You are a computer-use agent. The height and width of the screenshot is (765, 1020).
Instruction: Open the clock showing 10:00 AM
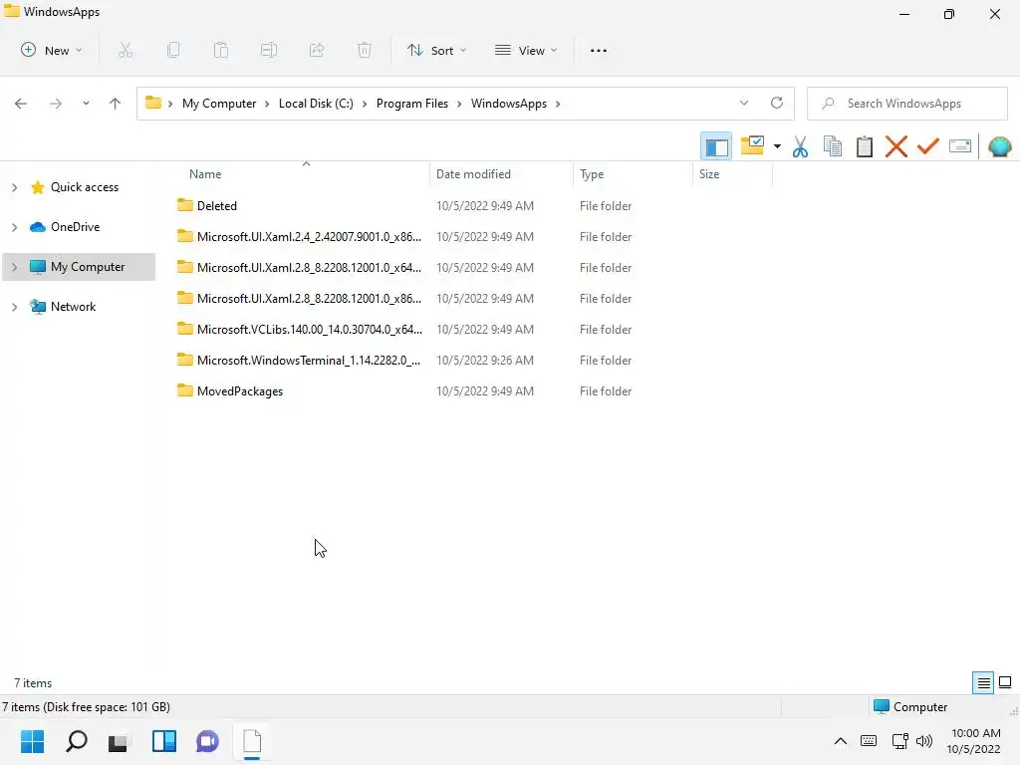coord(974,741)
